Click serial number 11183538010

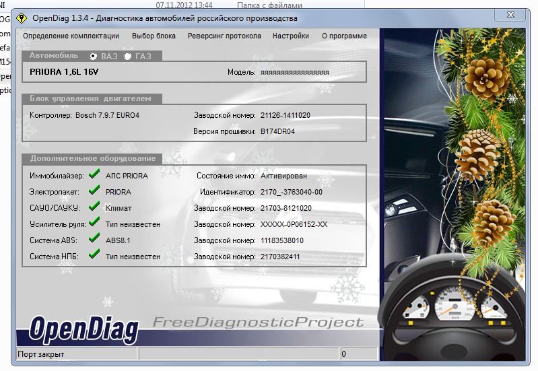pos(282,240)
